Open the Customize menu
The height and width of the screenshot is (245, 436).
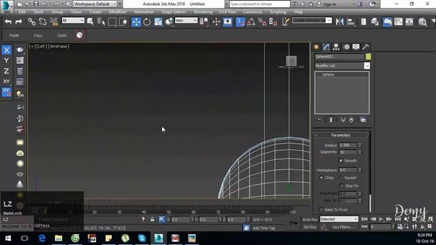(253, 12)
